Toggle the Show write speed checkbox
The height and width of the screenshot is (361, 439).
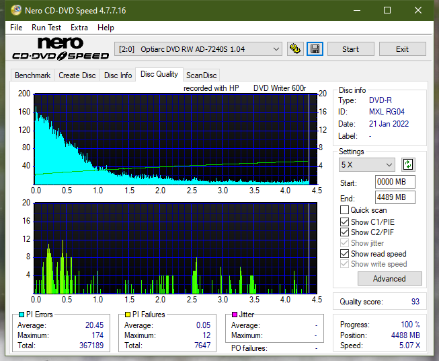click(x=344, y=264)
